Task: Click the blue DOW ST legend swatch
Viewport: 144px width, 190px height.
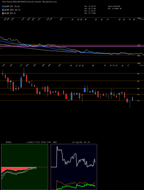Action: click(3, 6)
